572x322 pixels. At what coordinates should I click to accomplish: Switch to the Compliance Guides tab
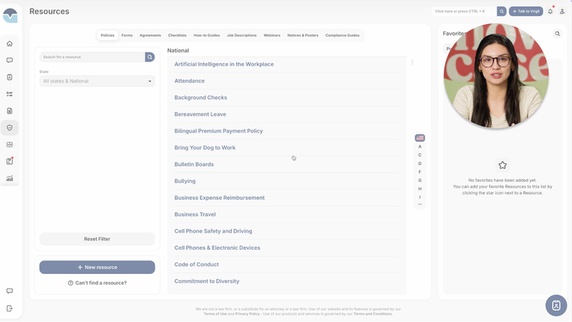tap(342, 35)
